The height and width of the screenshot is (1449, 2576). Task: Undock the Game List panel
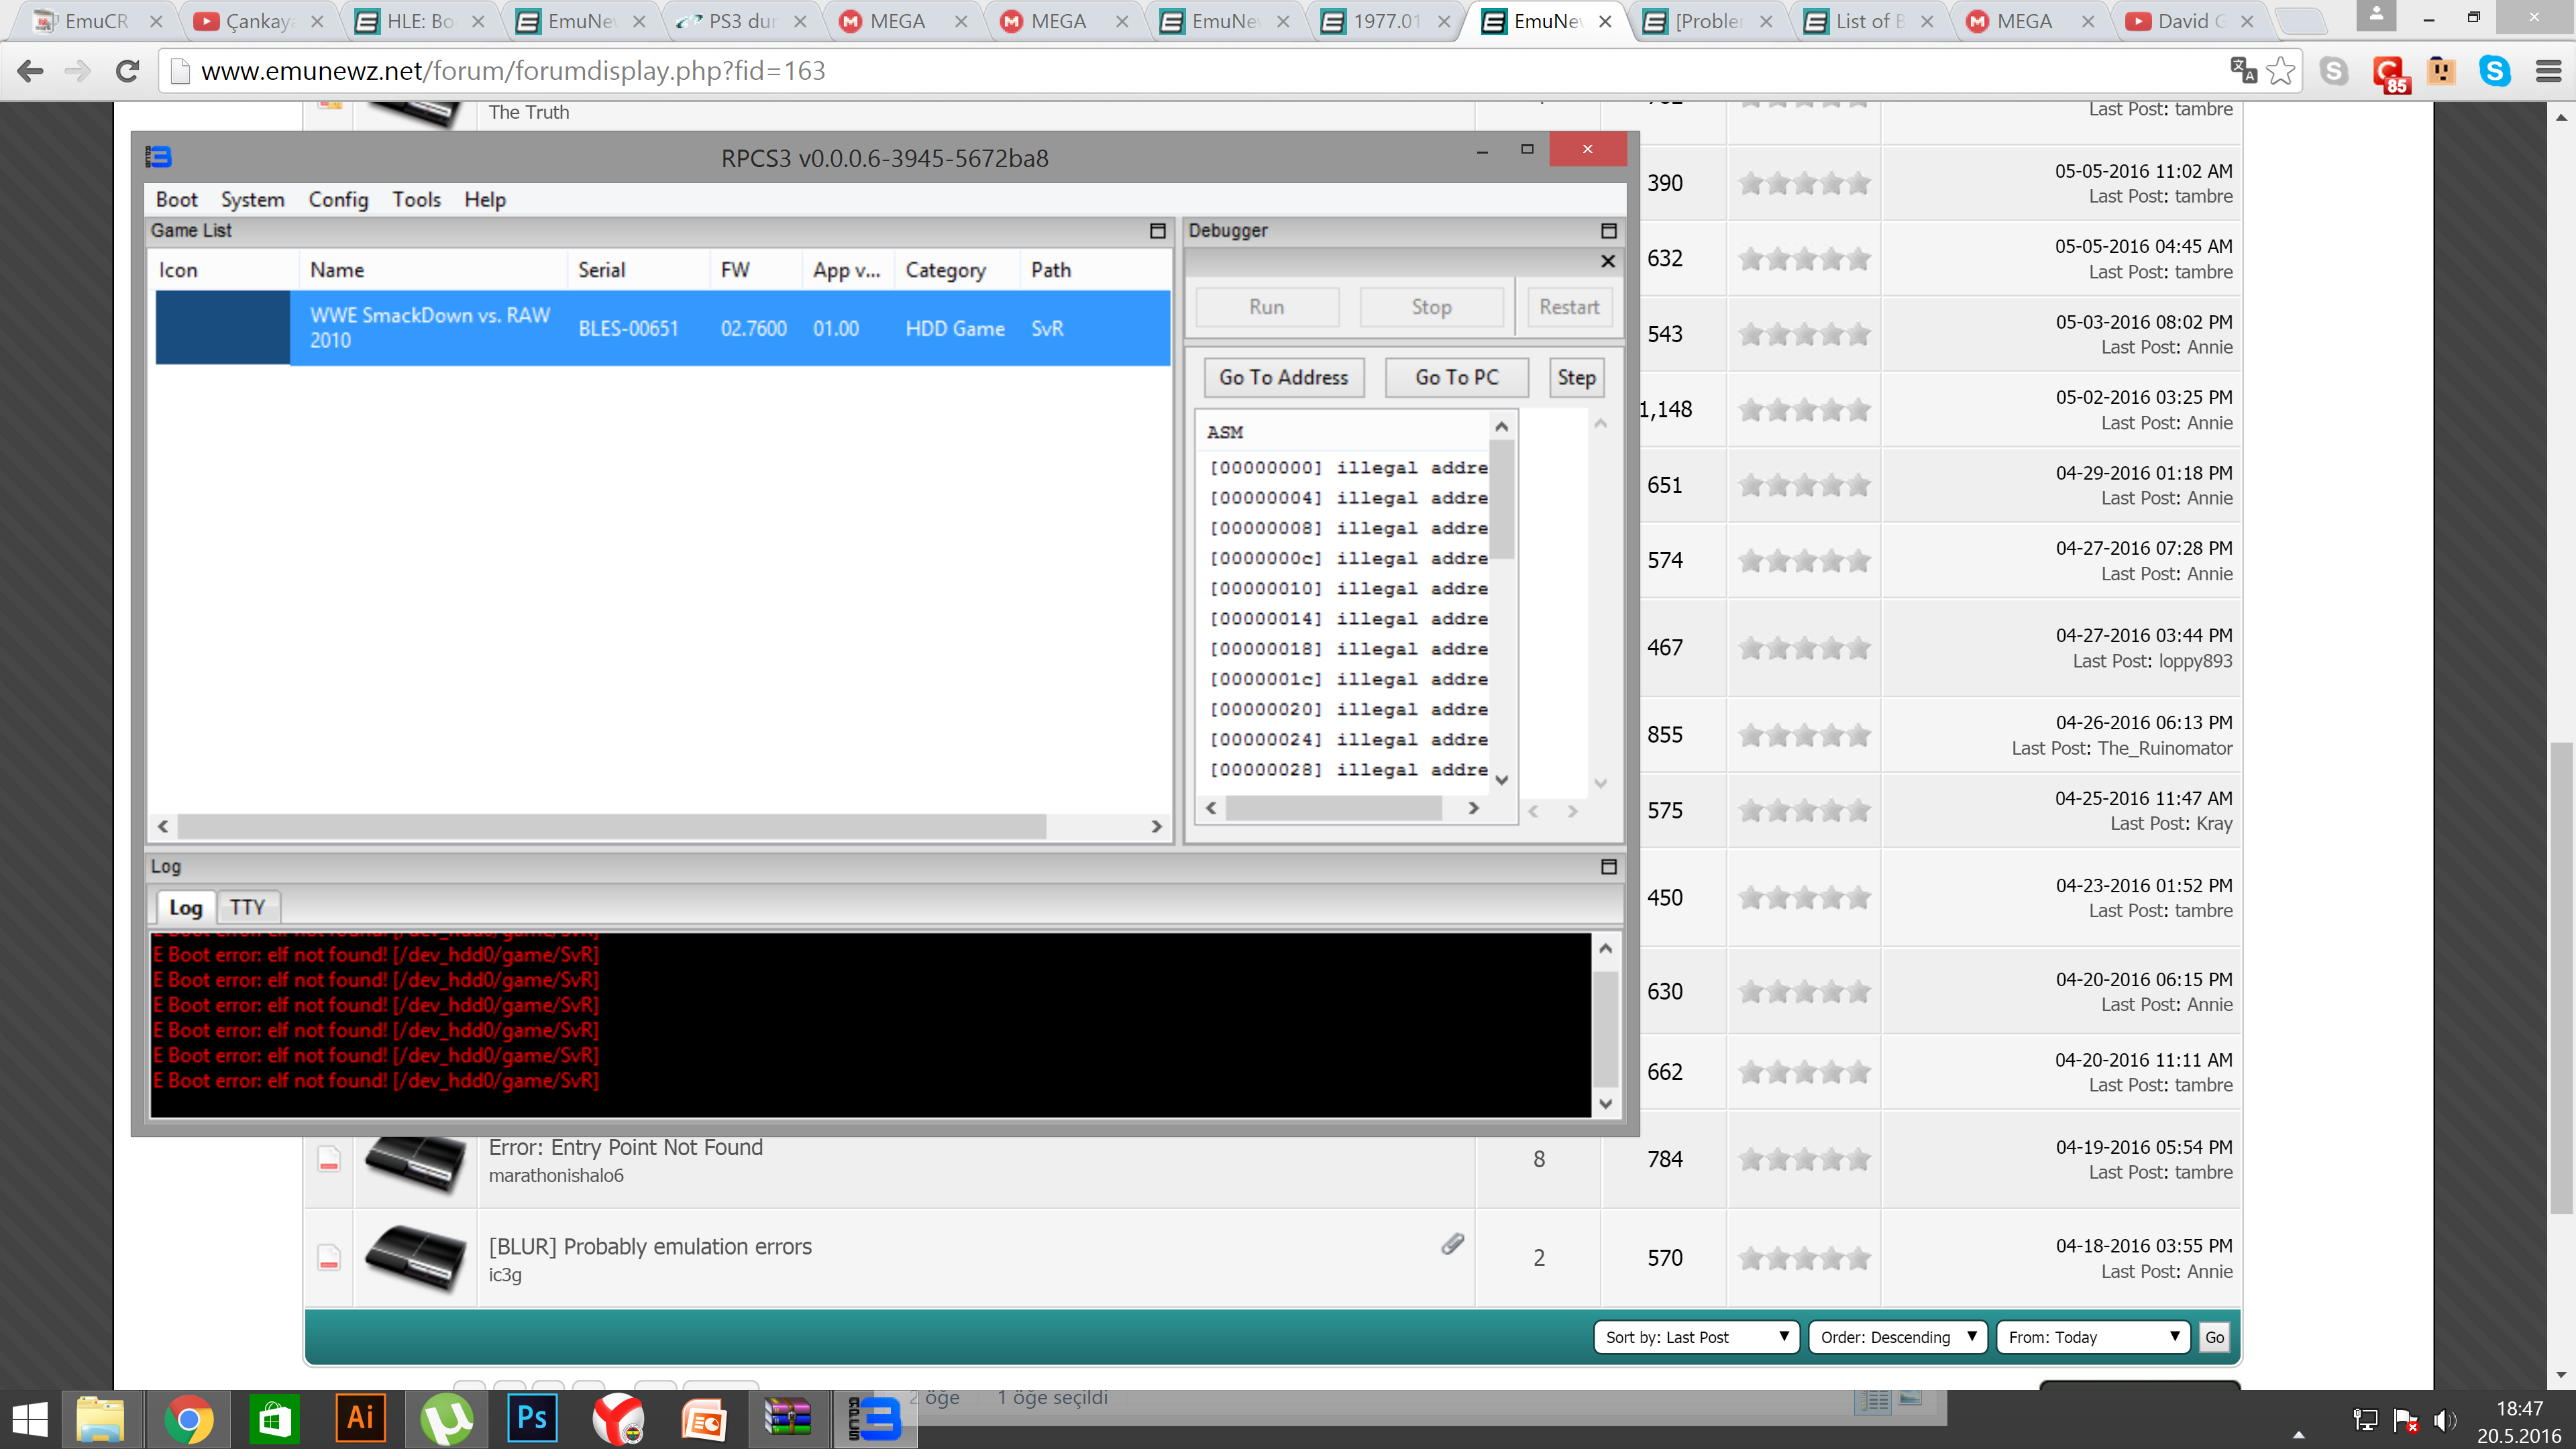click(x=1158, y=231)
